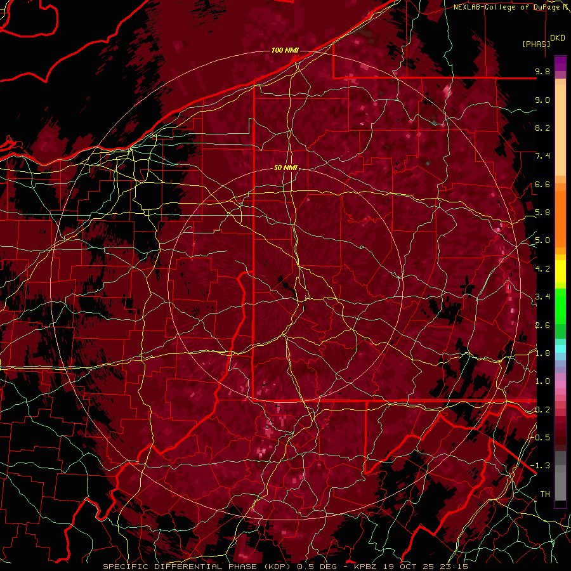Pick the dark orange segment of the color bar
Screen dimensions: 571x571
560,220
